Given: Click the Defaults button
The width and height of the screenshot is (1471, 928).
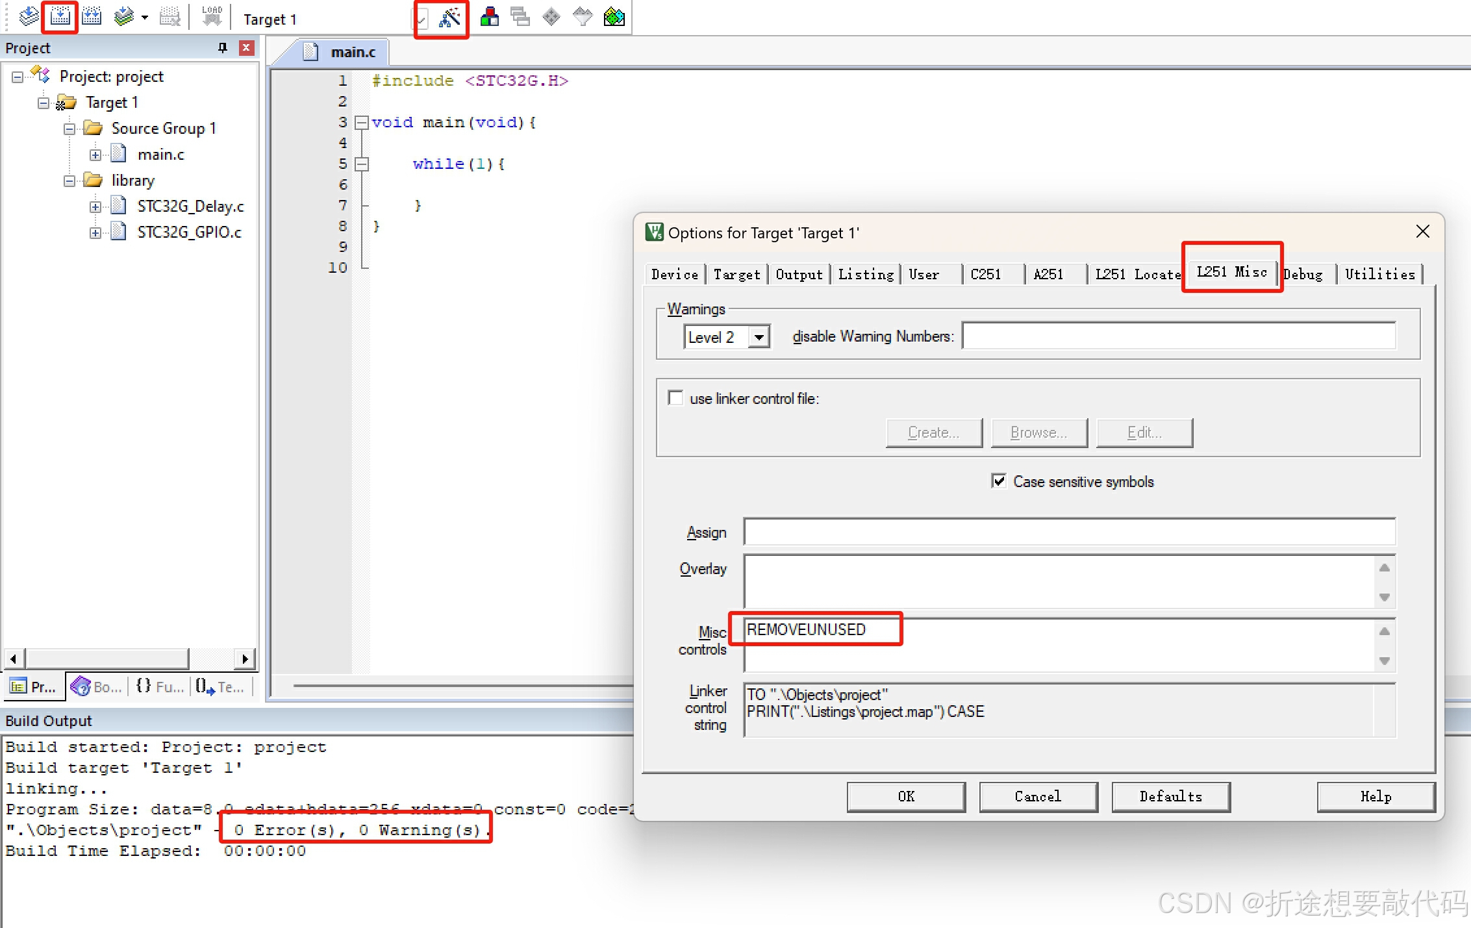Looking at the screenshot, I should [1170, 796].
